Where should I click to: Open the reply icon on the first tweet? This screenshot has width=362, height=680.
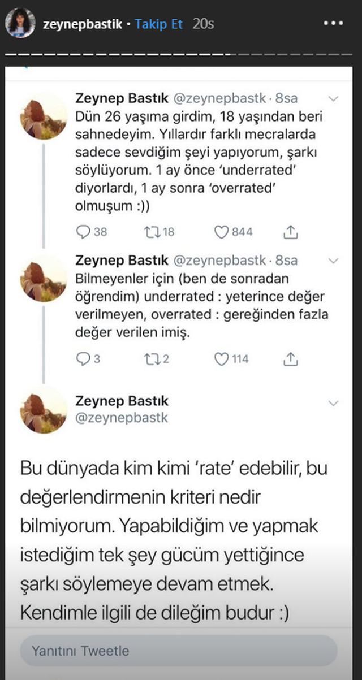(84, 232)
